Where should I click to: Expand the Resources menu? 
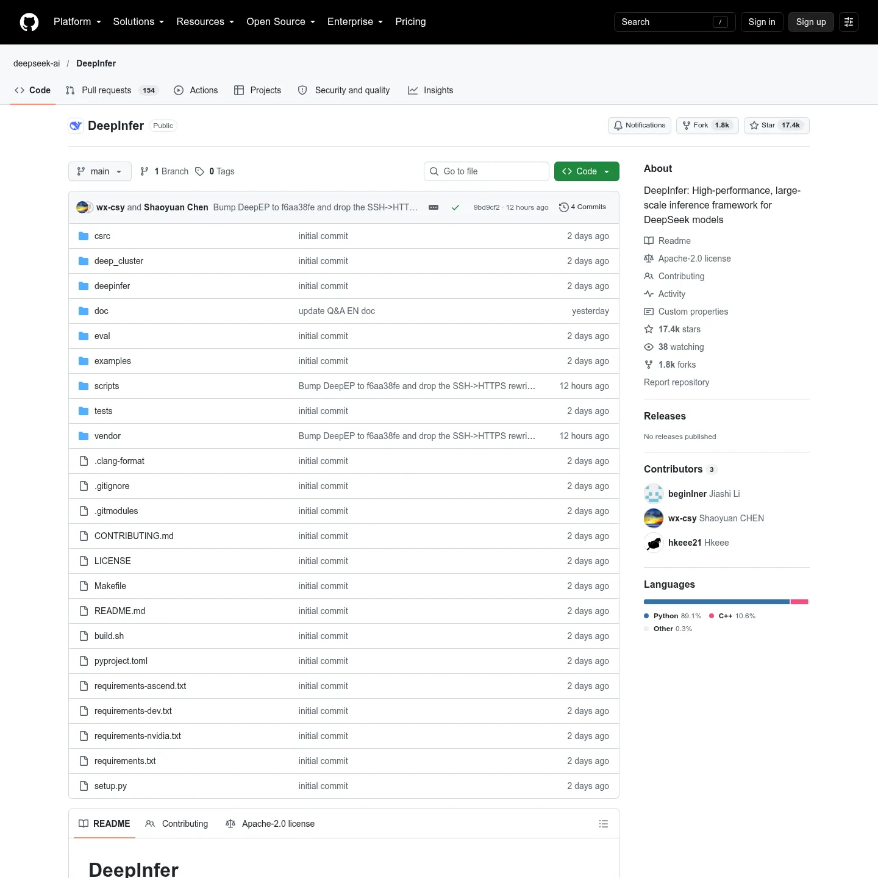(205, 22)
